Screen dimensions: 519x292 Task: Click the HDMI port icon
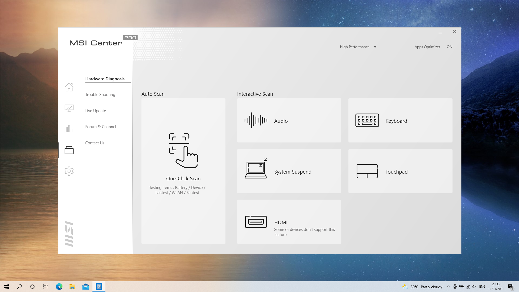point(256,222)
